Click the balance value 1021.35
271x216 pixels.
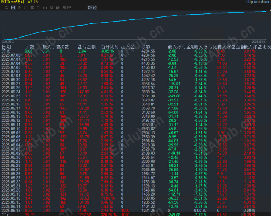(x=148, y=210)
